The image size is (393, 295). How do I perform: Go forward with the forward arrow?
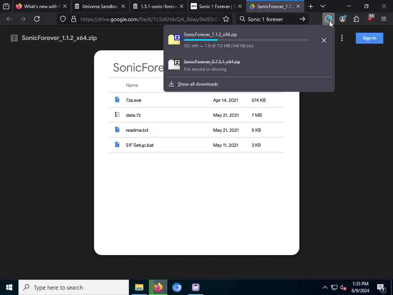23,19
